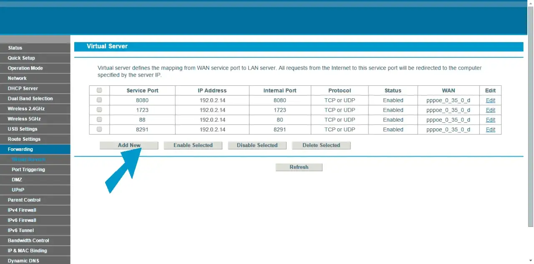
Task: Edit the virtual server rule for port 8080
Action: pyautogui.click(x=490, y=100)
